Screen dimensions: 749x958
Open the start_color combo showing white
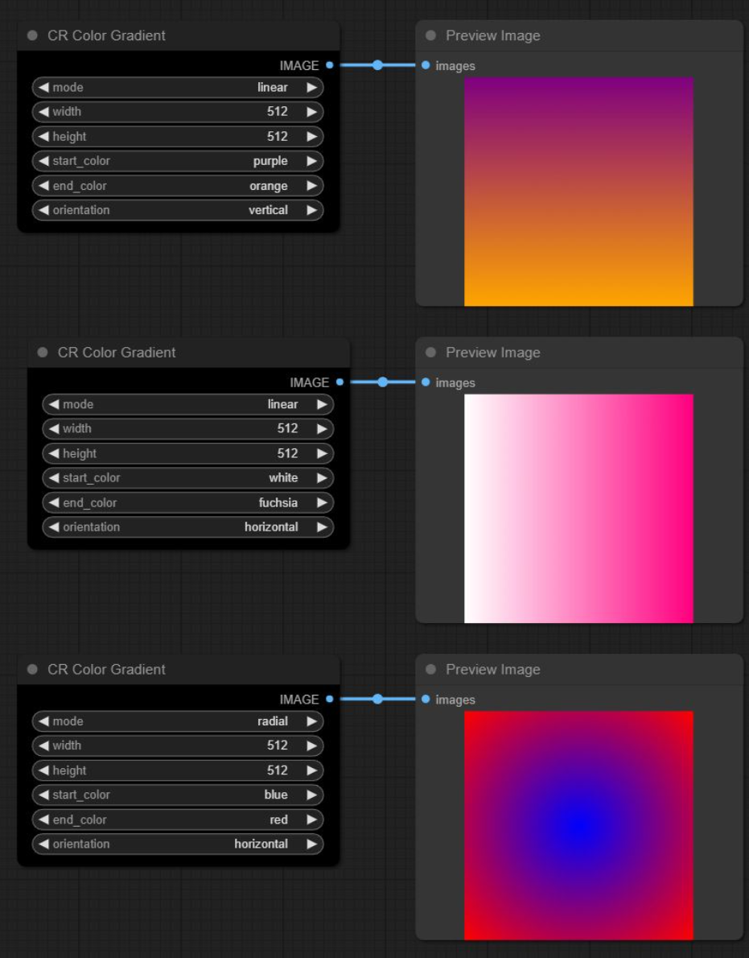click(188, 477)
